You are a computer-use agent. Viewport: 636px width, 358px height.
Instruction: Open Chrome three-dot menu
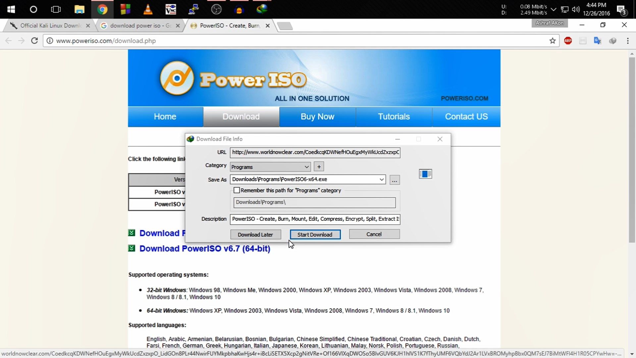point(628,41)
